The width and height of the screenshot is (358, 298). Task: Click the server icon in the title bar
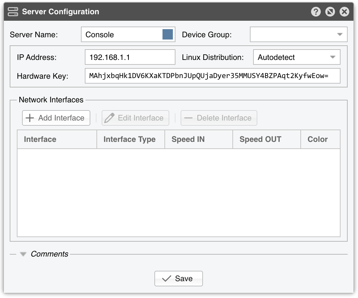(13, 12)
